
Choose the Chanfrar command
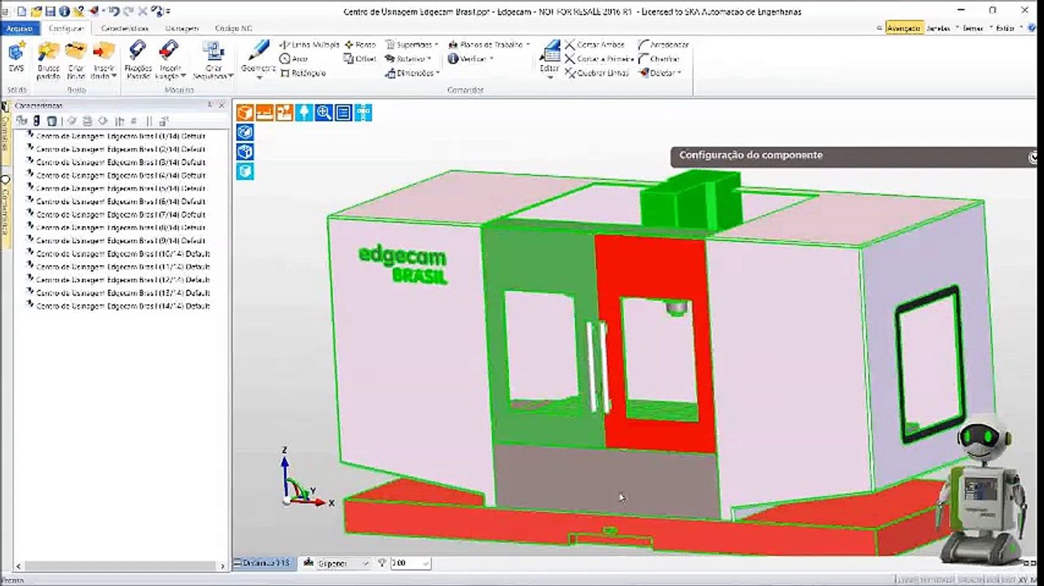point(659,59)
